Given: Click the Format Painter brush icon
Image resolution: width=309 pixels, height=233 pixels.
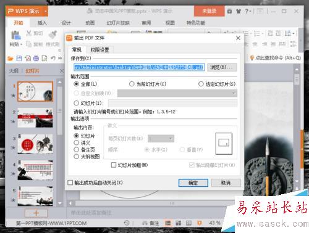Looking at the screenshot, I should 53,35.
